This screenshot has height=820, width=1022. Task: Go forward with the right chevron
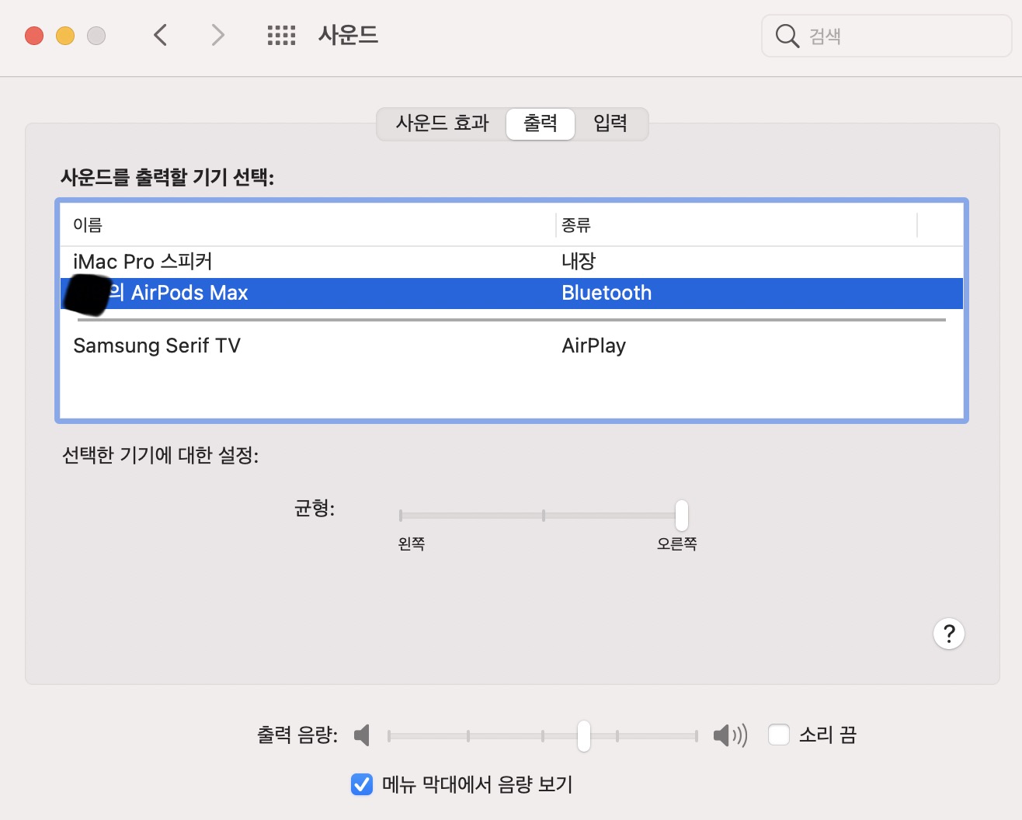[217, 35]
